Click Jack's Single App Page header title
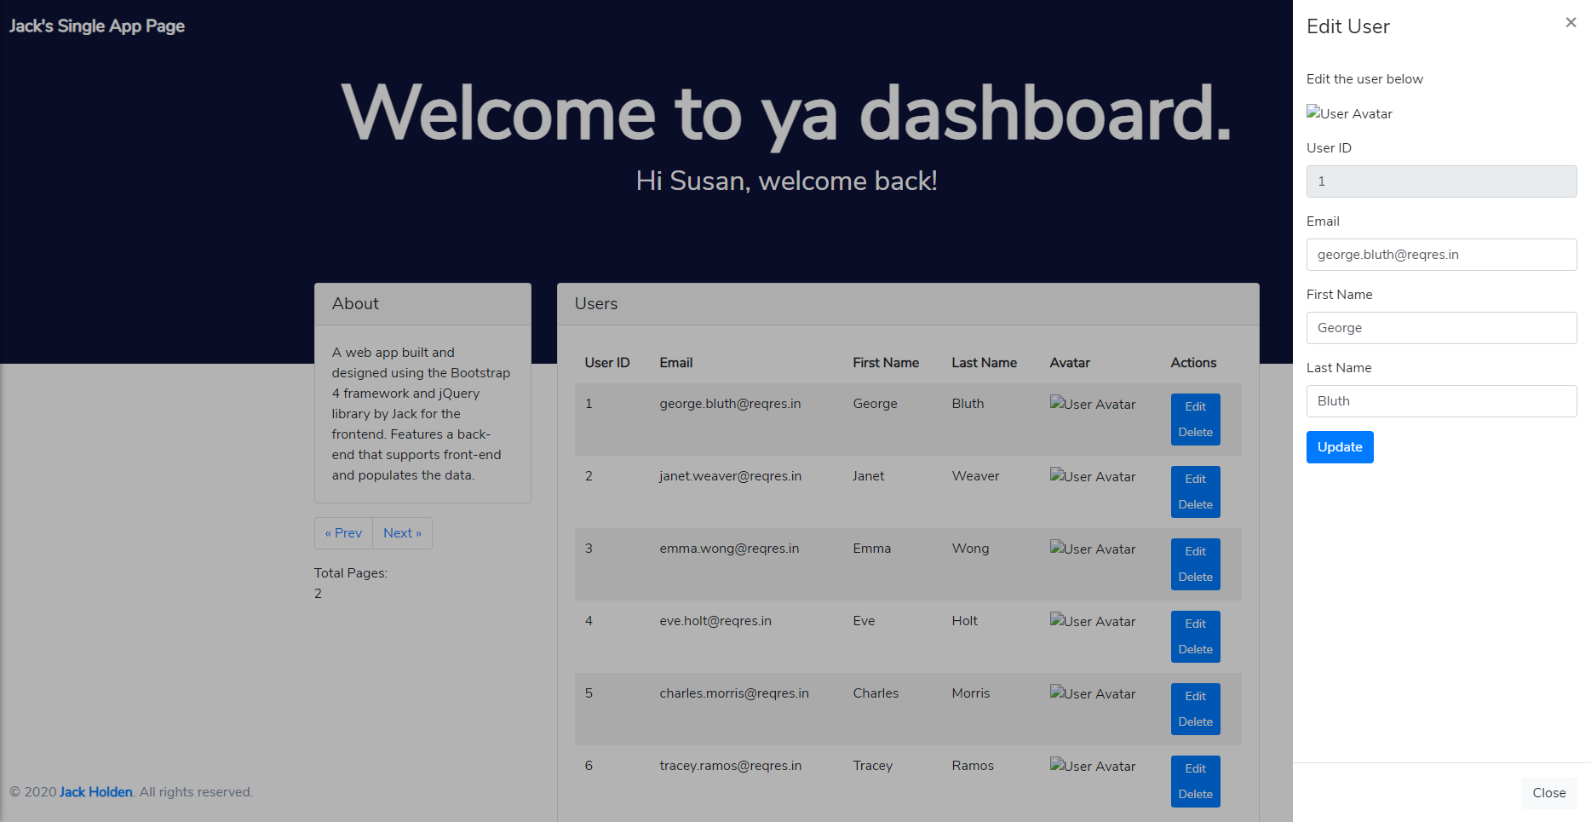The image size is (1591, 822). [96, 26]
